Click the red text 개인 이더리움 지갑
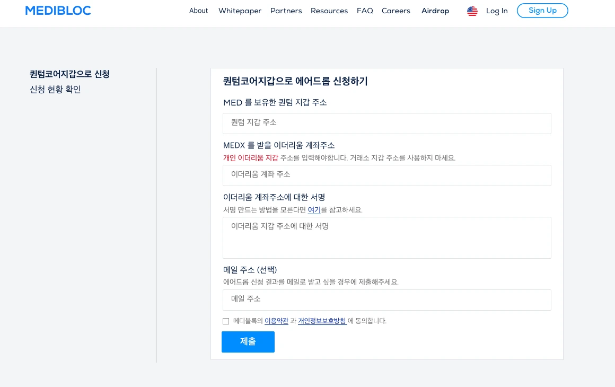Viewport: 615px width, 387px height. click(x=251, y=158)
